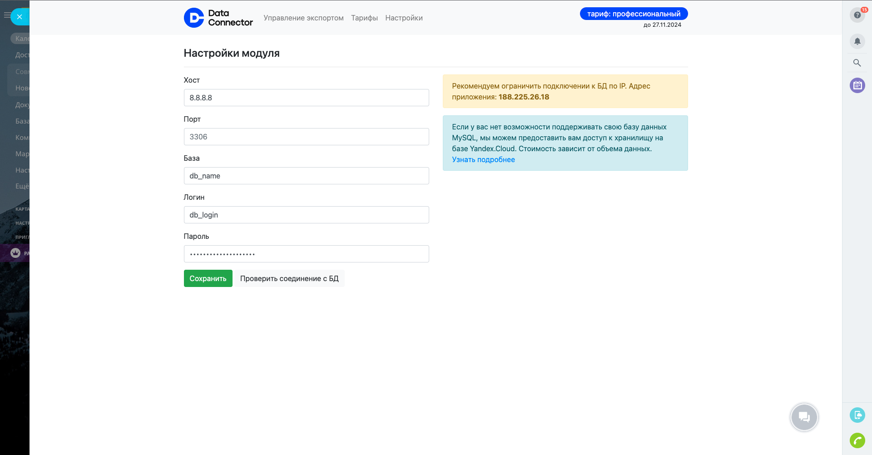This screenshot has height=455, width=872.
Task: Open the support chat bubble
Action: tap(804, 417)
